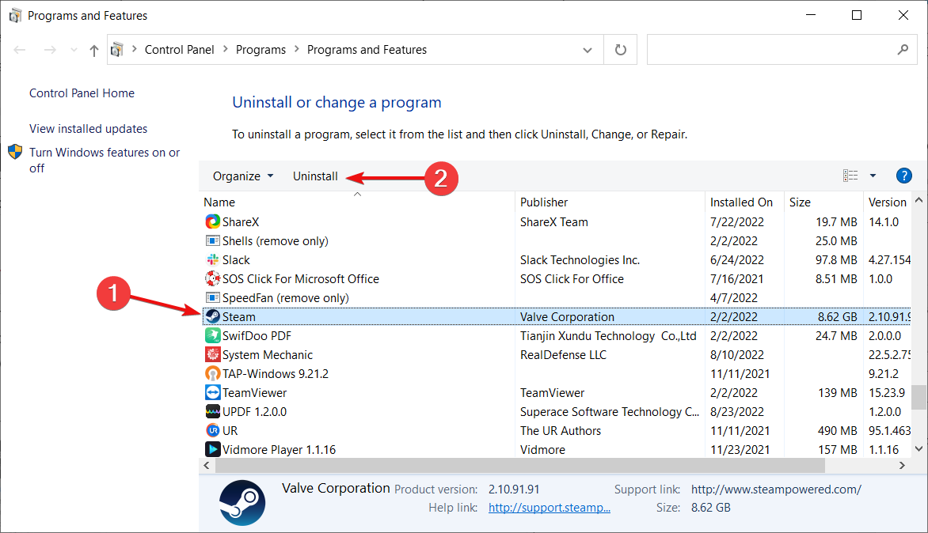Click the Control Panel breadcrumb
The height and width of the screenshot is (533, 928).
click(179, 50)
